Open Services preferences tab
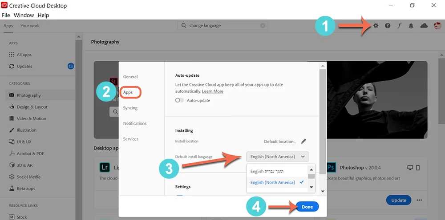Screen dimensions: 445x220 click(x=131, y=139)
